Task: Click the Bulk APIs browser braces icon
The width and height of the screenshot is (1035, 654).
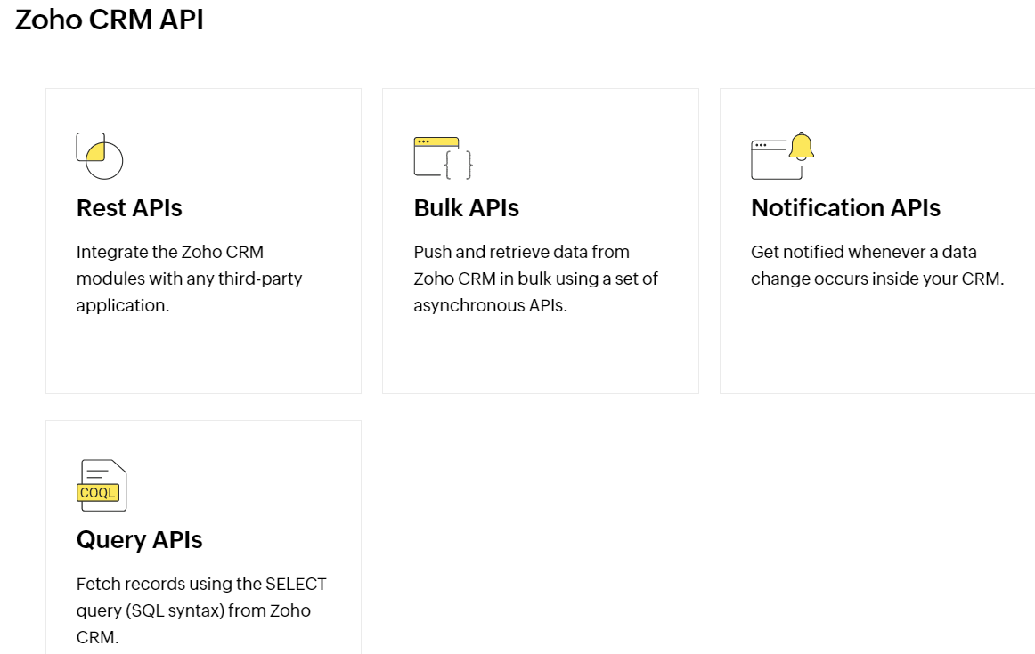Action: coord(443,157)
